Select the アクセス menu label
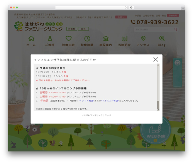The height and width of the screenshot is (163, 193). point(143,45)
